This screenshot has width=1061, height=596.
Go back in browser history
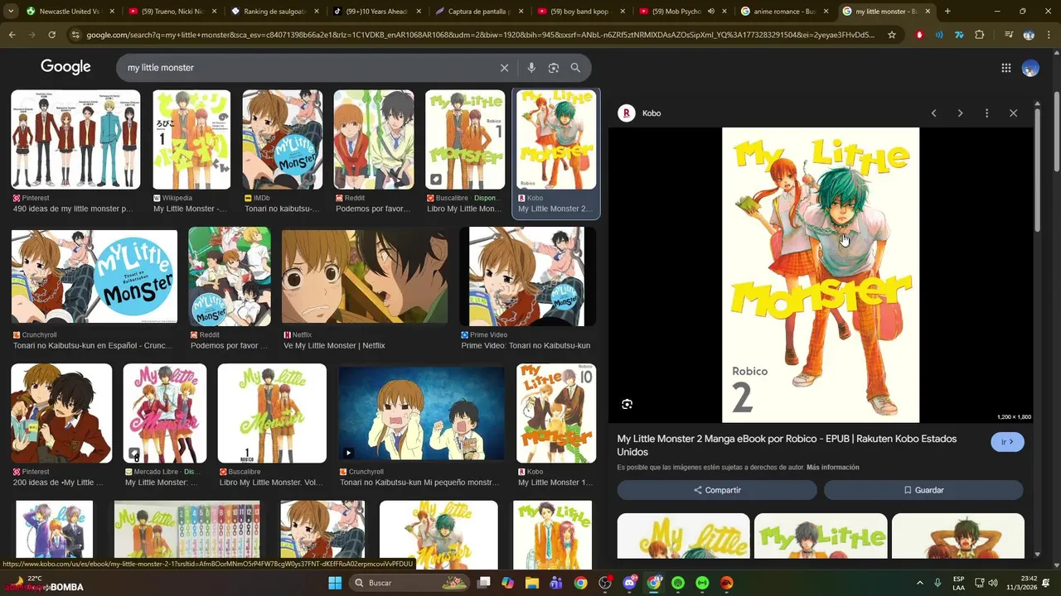pyautogui.click(x=12, y=35)
